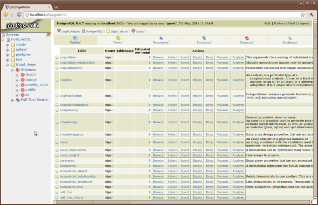Screen dimensions: 318x205
Task: Click the public schema diamond icon
Action: [x=23, y=90]
